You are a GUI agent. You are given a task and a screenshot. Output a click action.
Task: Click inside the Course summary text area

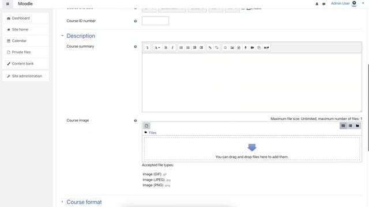252,83
